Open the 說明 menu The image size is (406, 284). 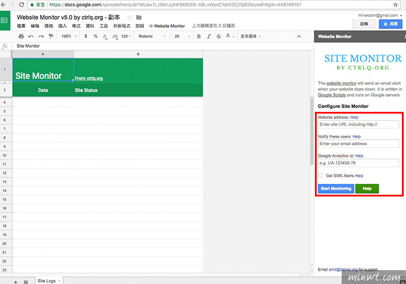[x=140, y=26]
